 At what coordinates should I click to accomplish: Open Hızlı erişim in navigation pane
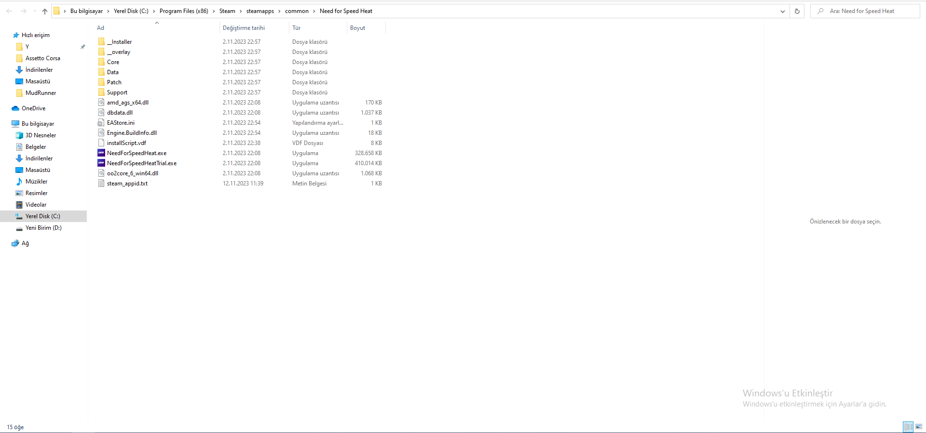point(36,35)
